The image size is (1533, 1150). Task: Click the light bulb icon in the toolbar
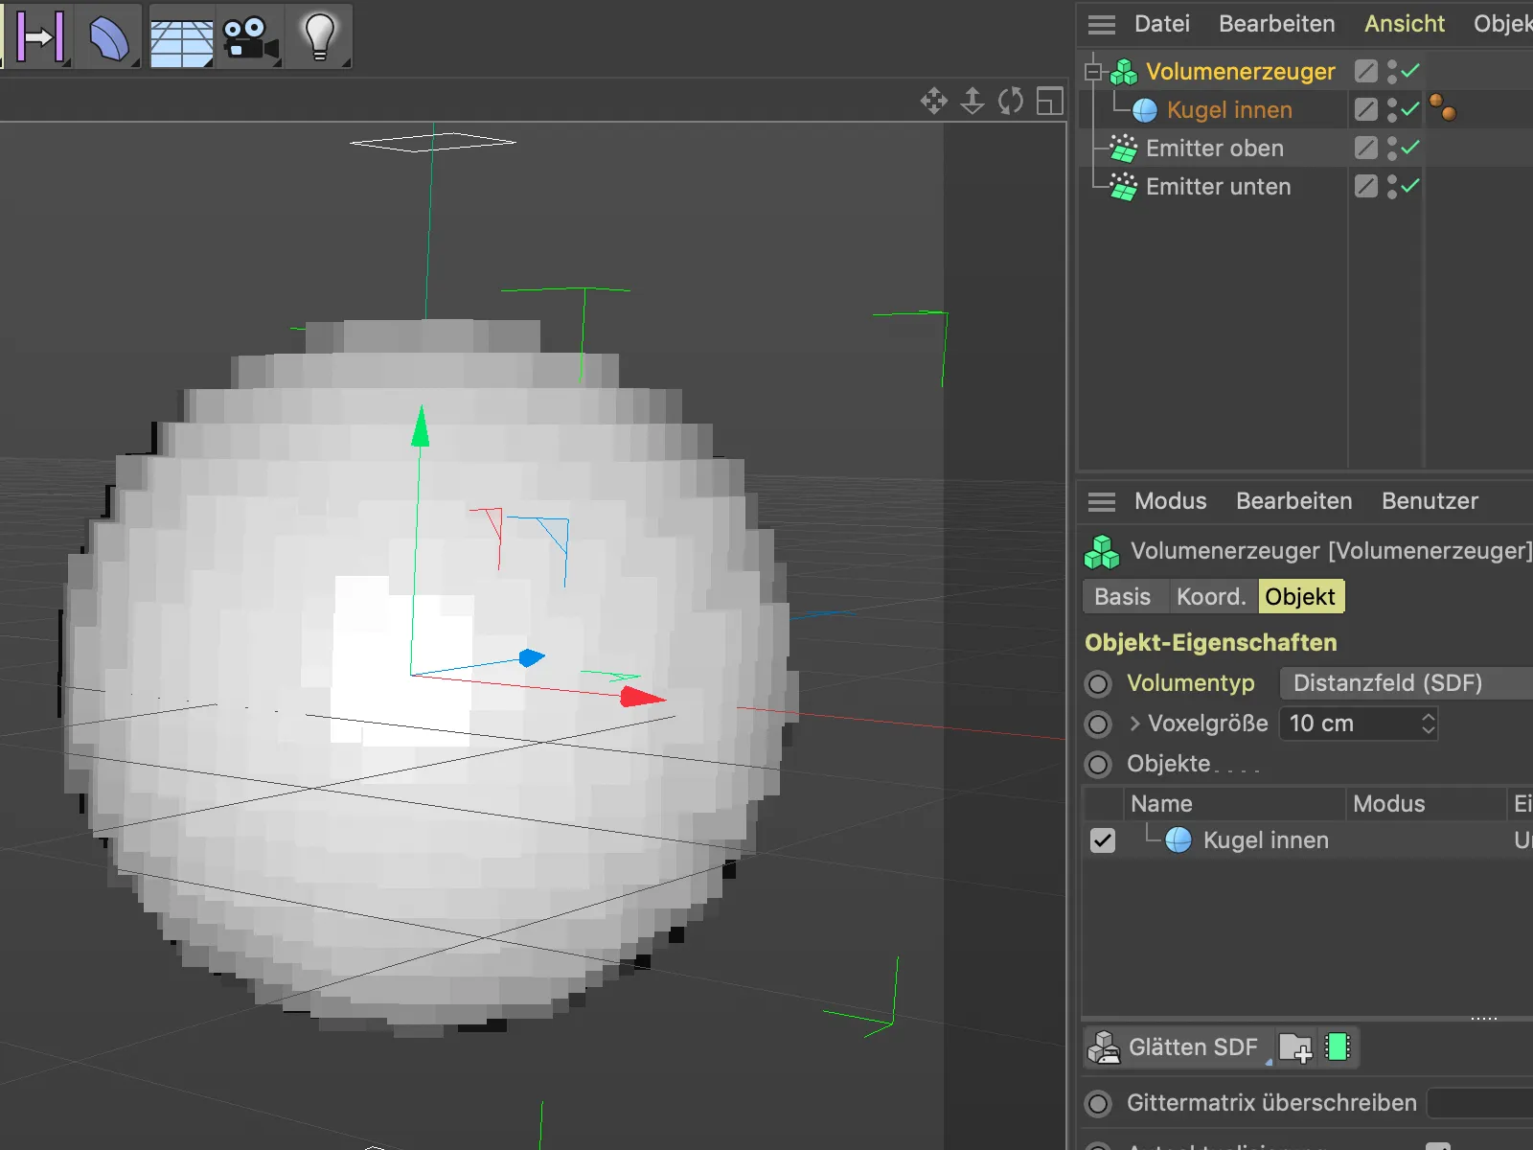(319, 35)
